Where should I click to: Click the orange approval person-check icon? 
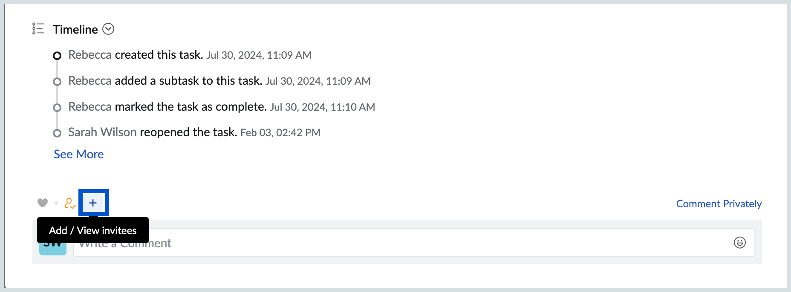pos(70,203)
